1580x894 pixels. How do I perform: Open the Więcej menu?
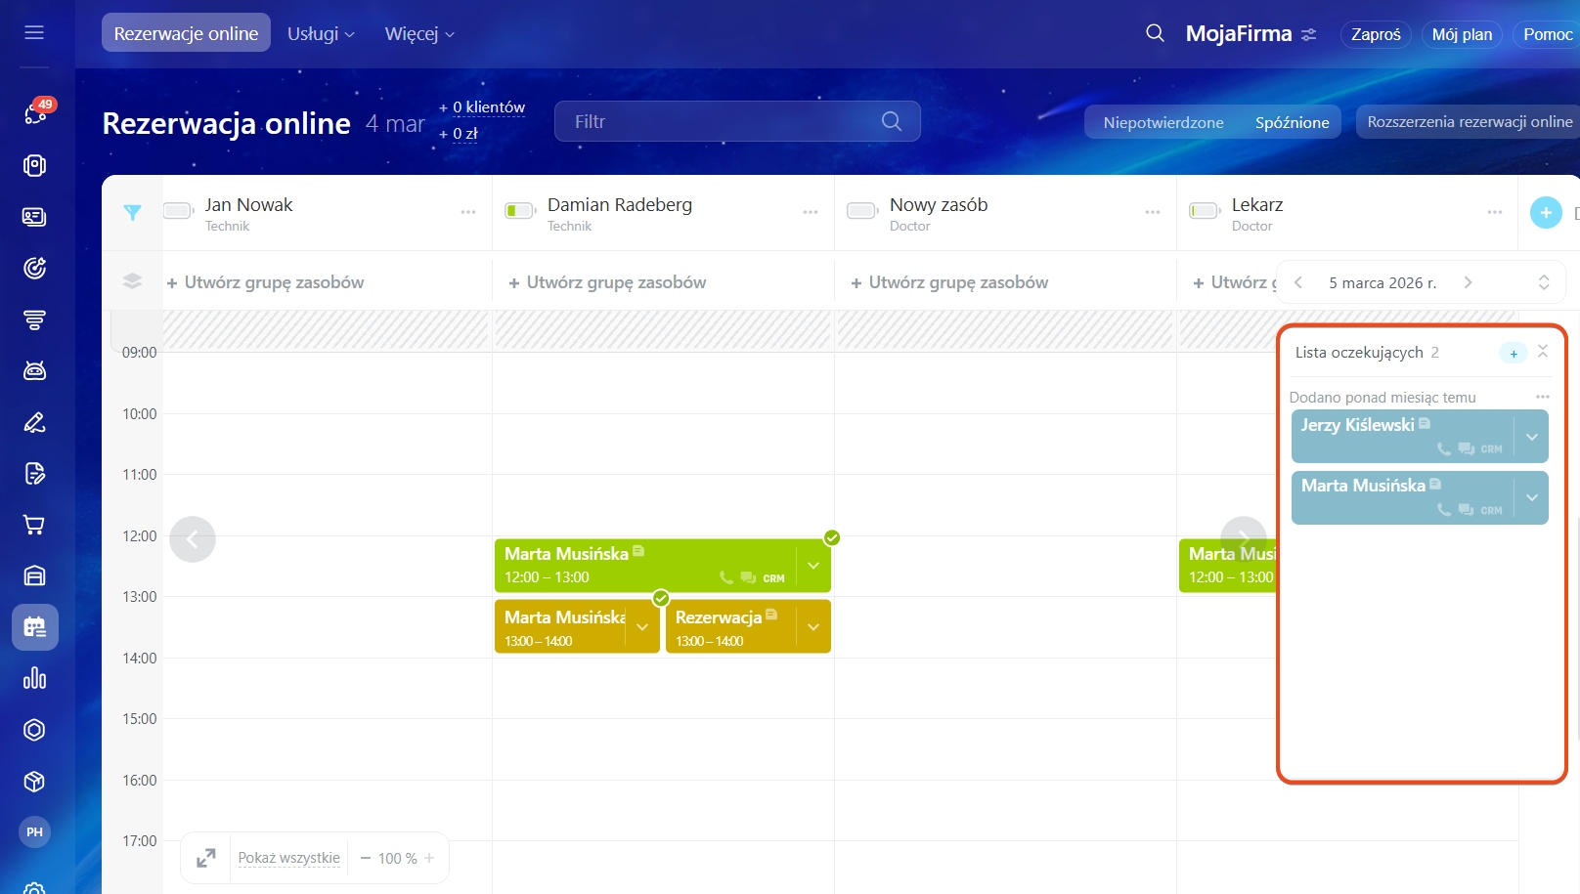419,33
